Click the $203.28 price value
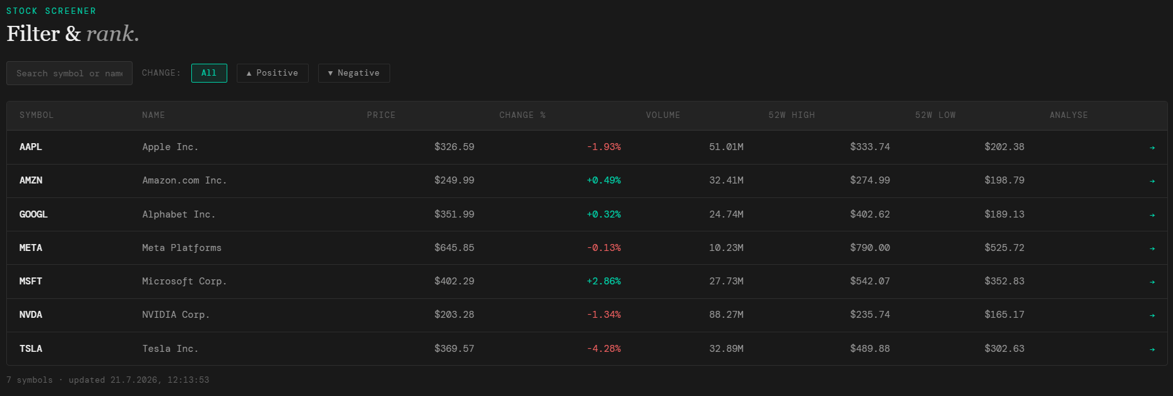Screen dimensions: 1173x396 (x=455, y=315)
